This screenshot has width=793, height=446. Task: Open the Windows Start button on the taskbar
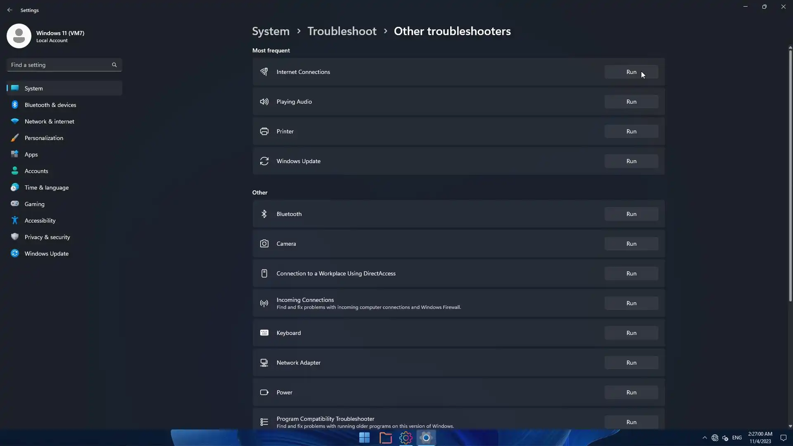coord(364,438)
